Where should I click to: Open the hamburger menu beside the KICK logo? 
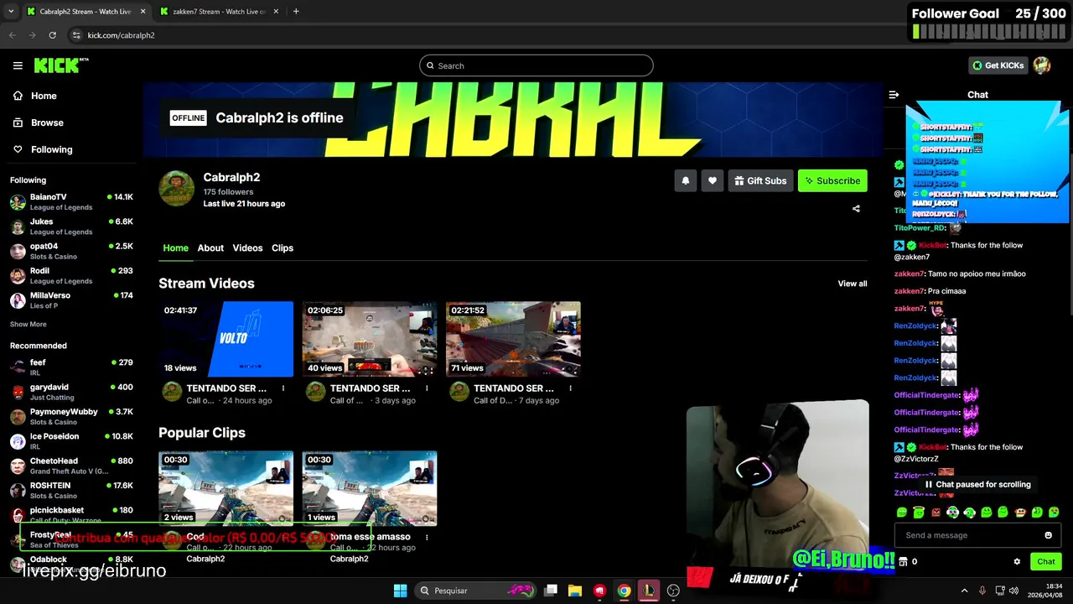pos(18,65)
